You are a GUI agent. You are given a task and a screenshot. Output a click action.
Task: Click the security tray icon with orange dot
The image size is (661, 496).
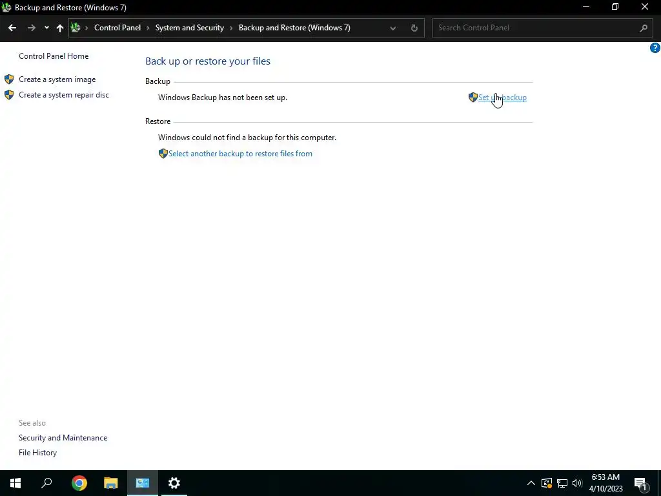point(547,483)
